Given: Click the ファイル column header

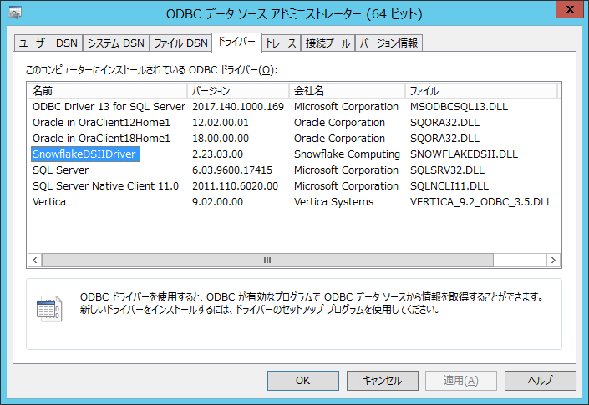Looking at the screenshot, I should pos(481,90).
